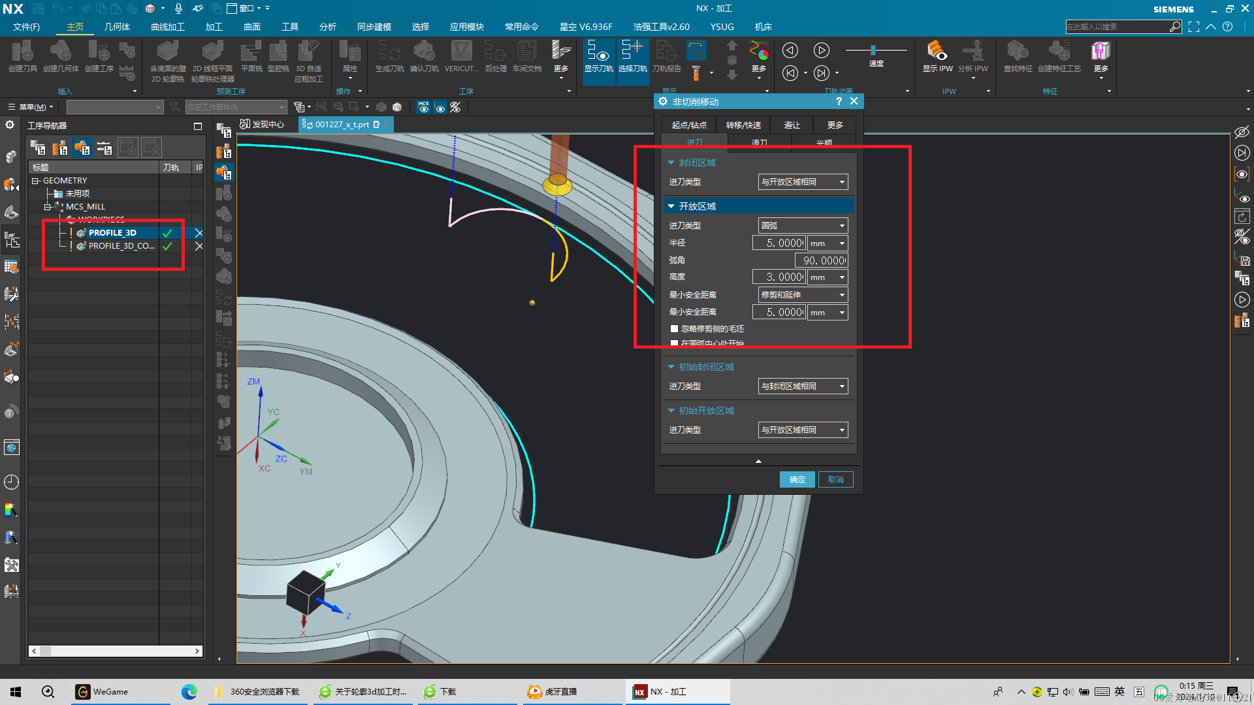Click the Windows Start button
The height and width of the screenshot is (705, 1254).
point(16,692)
